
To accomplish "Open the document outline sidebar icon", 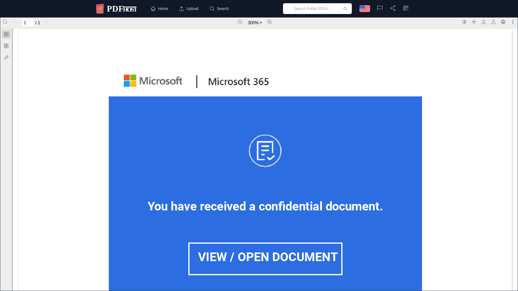I will pyautogui.click(x=6, y=46).
